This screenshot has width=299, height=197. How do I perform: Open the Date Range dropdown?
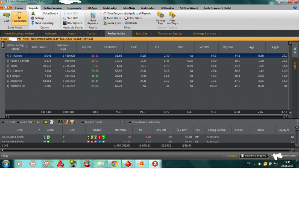[113, 13]
